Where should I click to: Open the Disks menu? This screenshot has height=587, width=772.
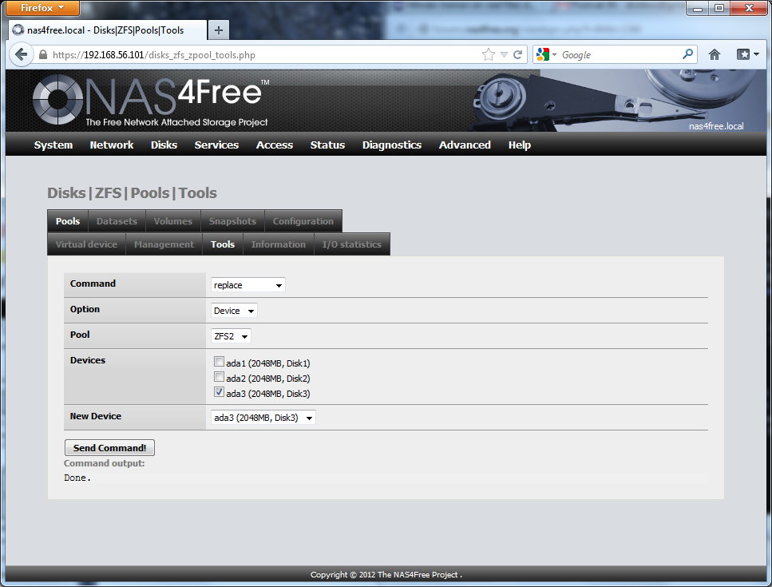pos(164,145)
